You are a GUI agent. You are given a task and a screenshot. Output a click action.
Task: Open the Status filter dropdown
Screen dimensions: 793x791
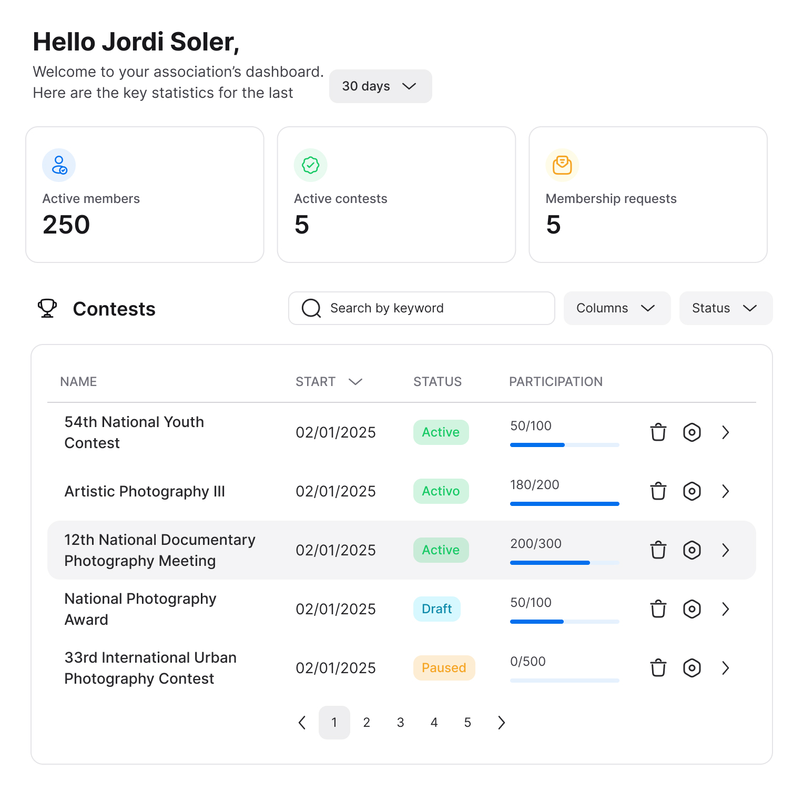(725, 308)
